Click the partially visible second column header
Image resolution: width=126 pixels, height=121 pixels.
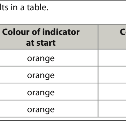coord(112,37)
